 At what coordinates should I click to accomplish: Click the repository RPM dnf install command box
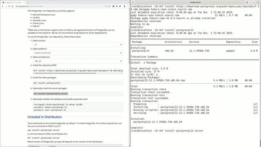pyautogui.click(x=78, y=71)
